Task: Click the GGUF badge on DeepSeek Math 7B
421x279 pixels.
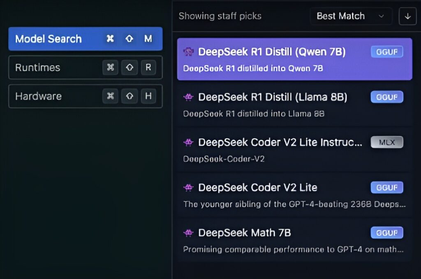Action: (386, 233)
